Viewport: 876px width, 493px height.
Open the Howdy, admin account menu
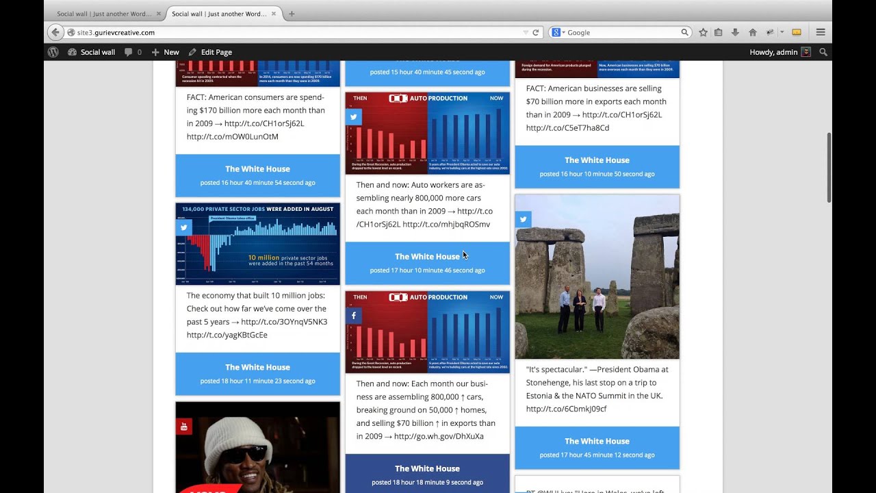(780, 52)
